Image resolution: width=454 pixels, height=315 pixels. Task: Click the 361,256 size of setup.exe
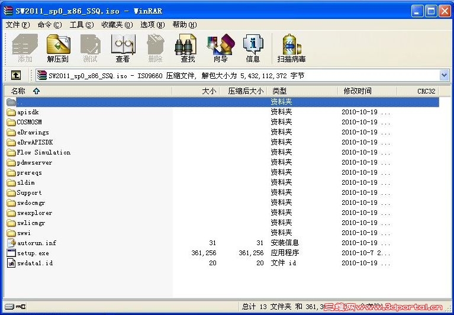click(204, 253)
